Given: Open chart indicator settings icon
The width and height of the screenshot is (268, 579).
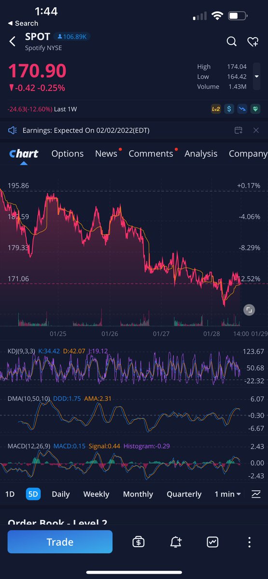Looking at the screenshot, I should [256, 494].
